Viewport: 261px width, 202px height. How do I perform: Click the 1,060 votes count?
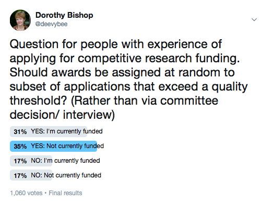tap(26, 193)
